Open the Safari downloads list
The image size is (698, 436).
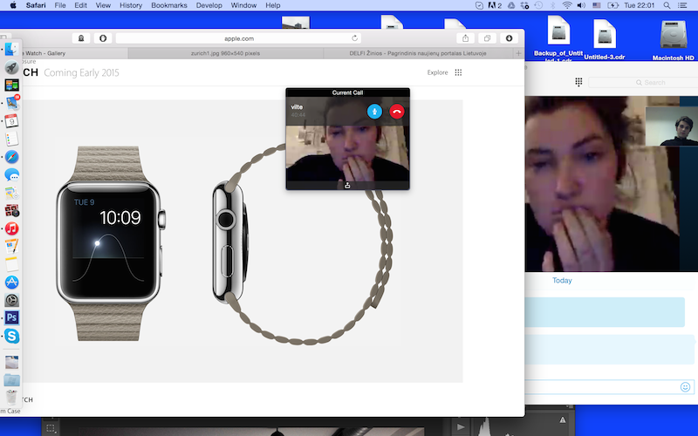[x=509, y=38]
